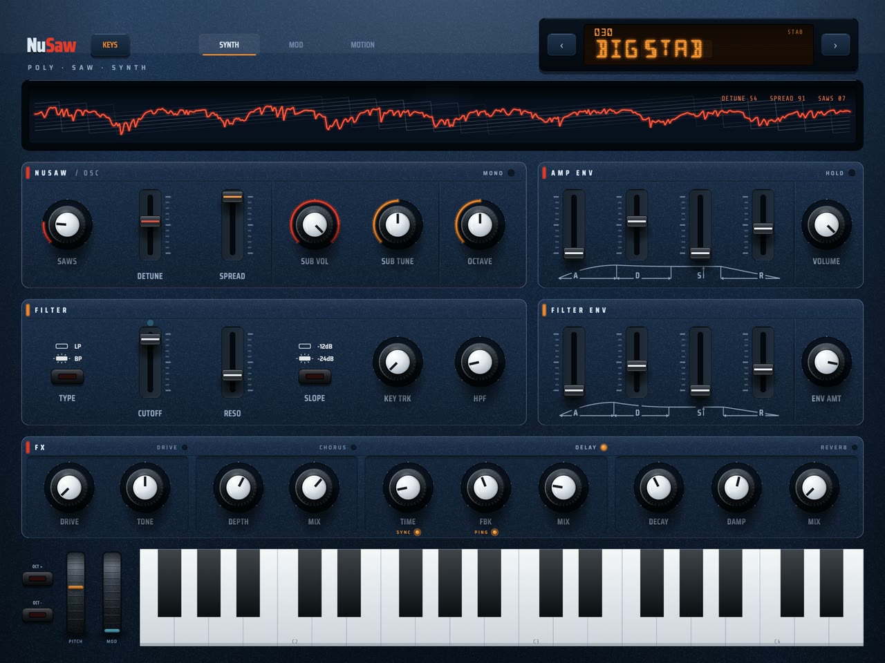Click the OCT- octave down button

pos(37,615)
